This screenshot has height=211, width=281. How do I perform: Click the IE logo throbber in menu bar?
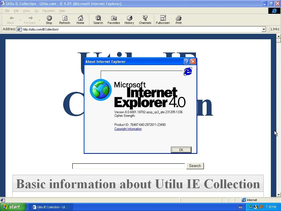click(274, 11)
